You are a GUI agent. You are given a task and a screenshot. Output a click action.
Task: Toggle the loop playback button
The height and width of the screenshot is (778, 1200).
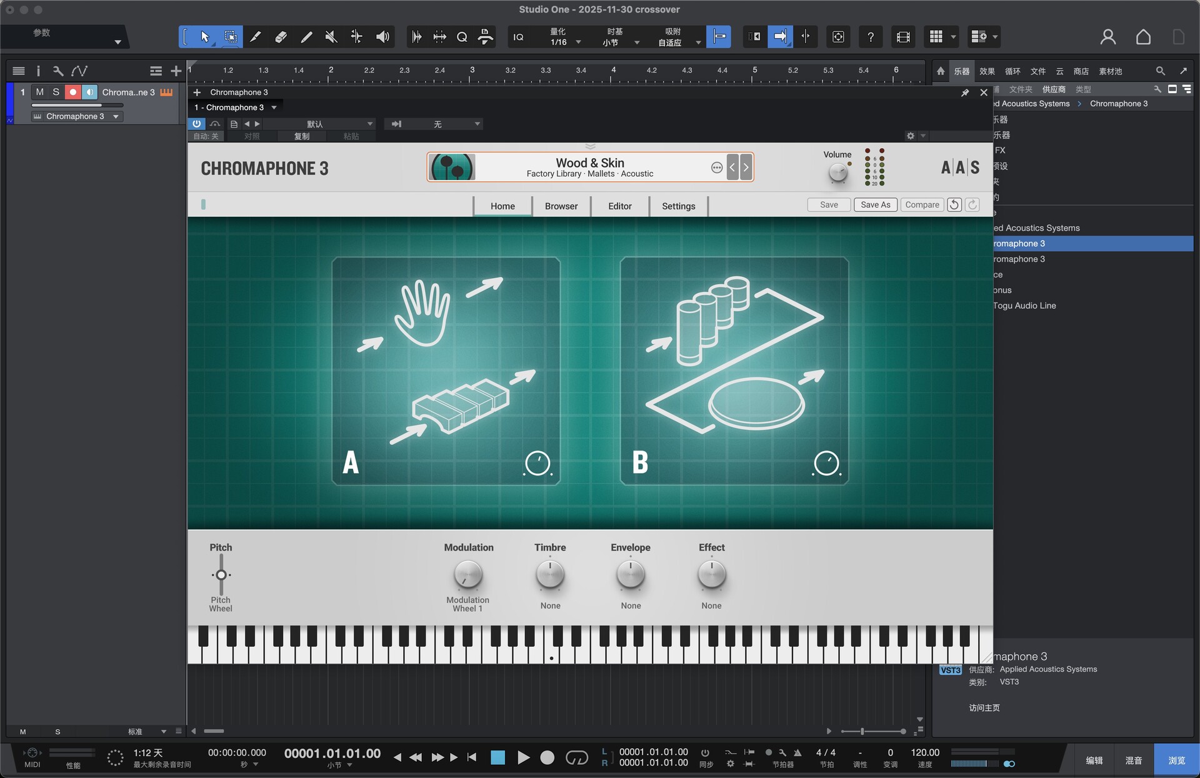[x=576, y=757]
